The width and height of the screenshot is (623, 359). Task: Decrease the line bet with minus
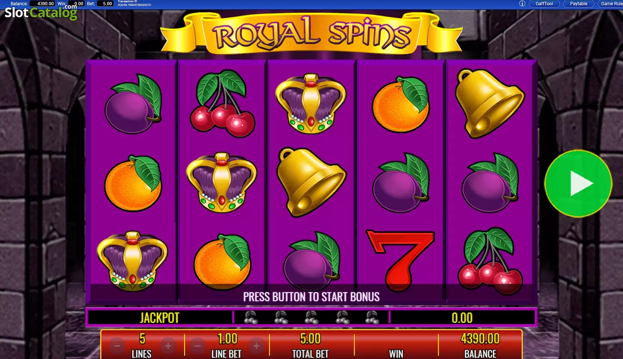[x=198, y=346]
